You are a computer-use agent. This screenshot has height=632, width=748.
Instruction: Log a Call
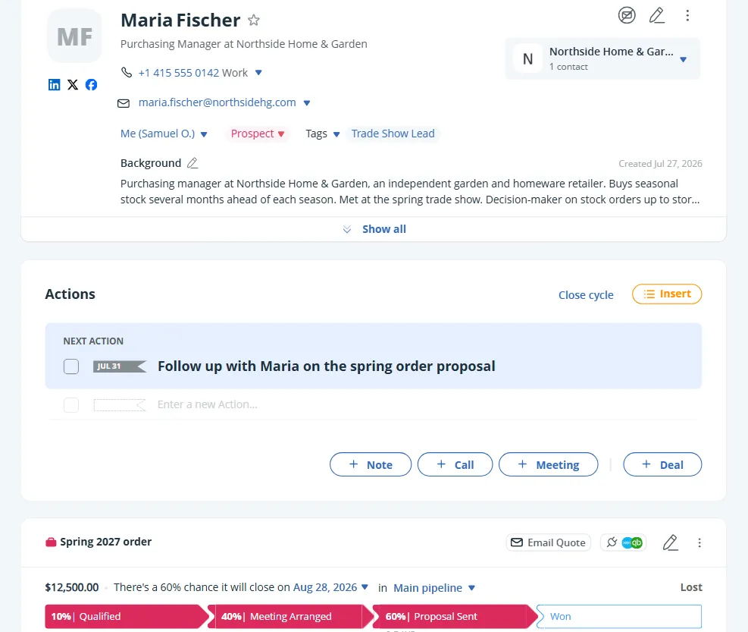[455, 464]
